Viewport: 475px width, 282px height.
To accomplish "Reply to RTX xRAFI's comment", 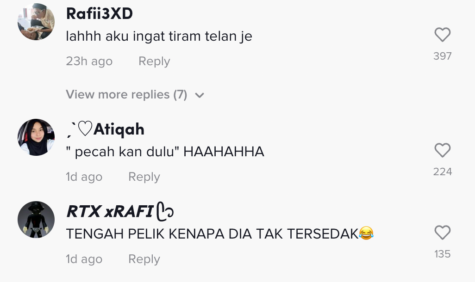I will click(x=144, y=259).
